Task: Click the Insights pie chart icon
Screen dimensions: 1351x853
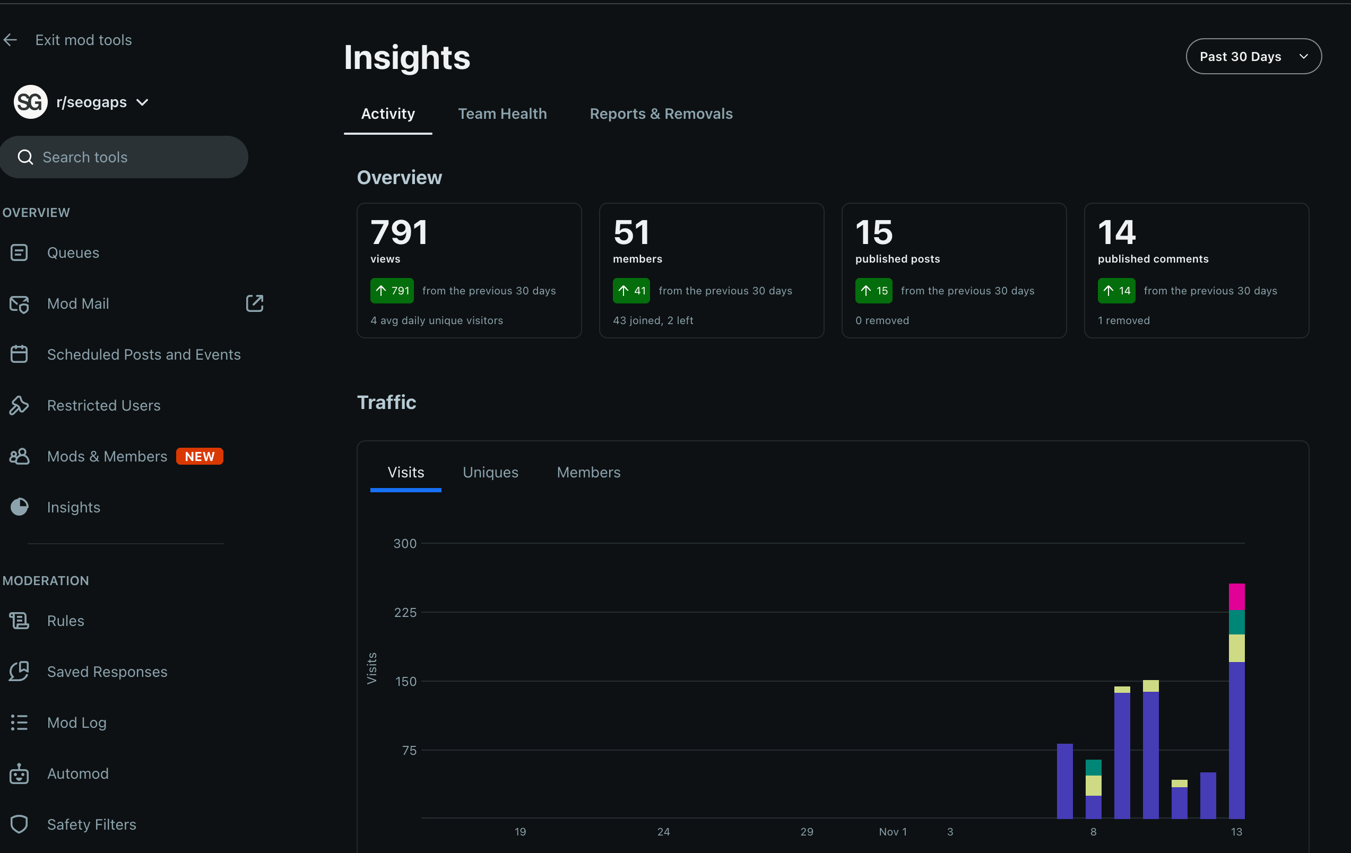Action: [x=19, y=507]
